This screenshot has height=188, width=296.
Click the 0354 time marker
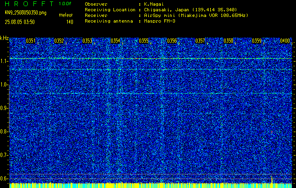pos(115,41)
